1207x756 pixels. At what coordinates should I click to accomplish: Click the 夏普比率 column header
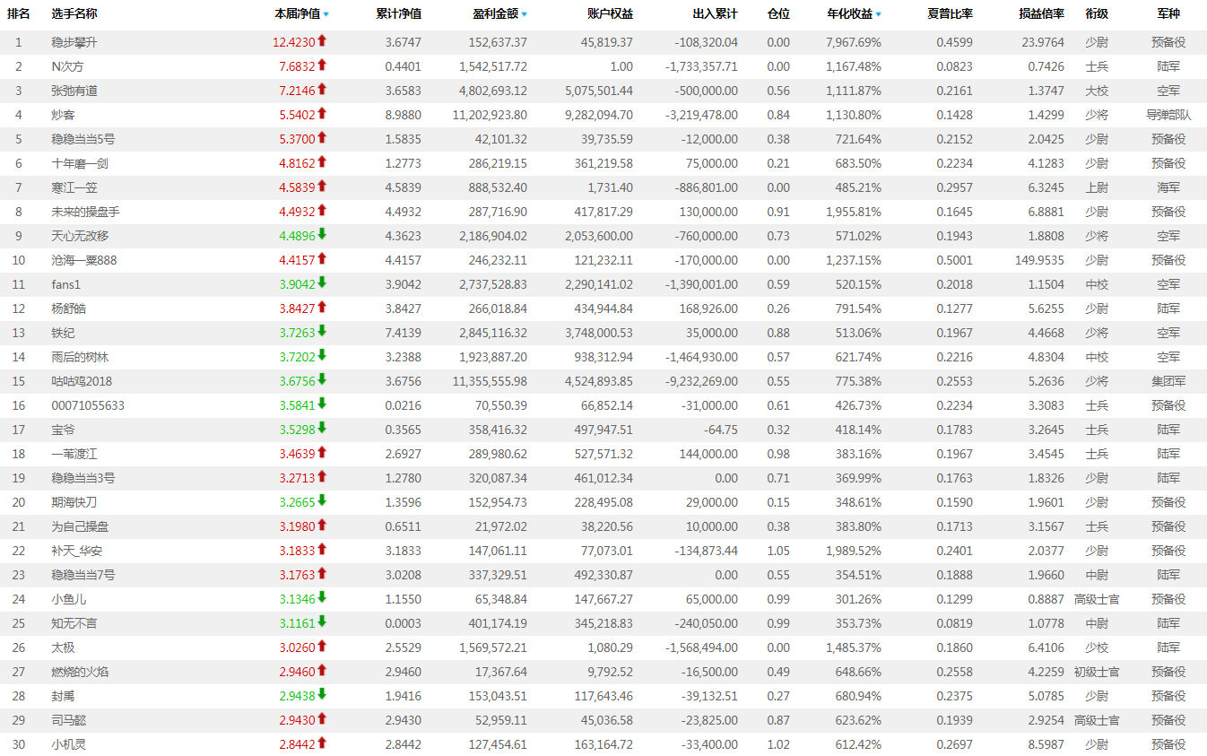point(951,14)
